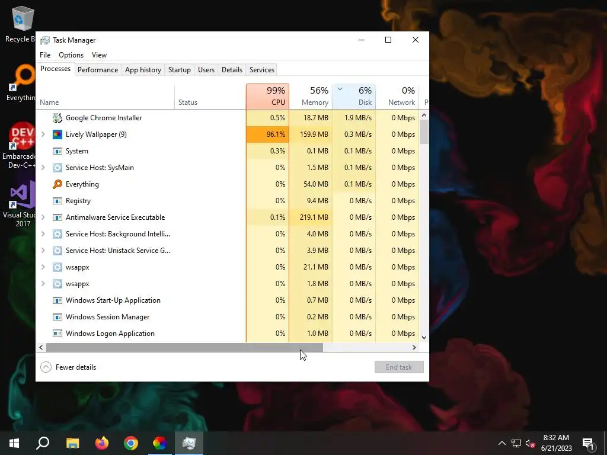
Task: Expand the Lively Wallpaper (9) process group
Action: (x=43, y=134)
